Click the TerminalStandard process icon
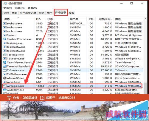The width and height of the screenshot is (149, 121). click(x=5, y=66)
